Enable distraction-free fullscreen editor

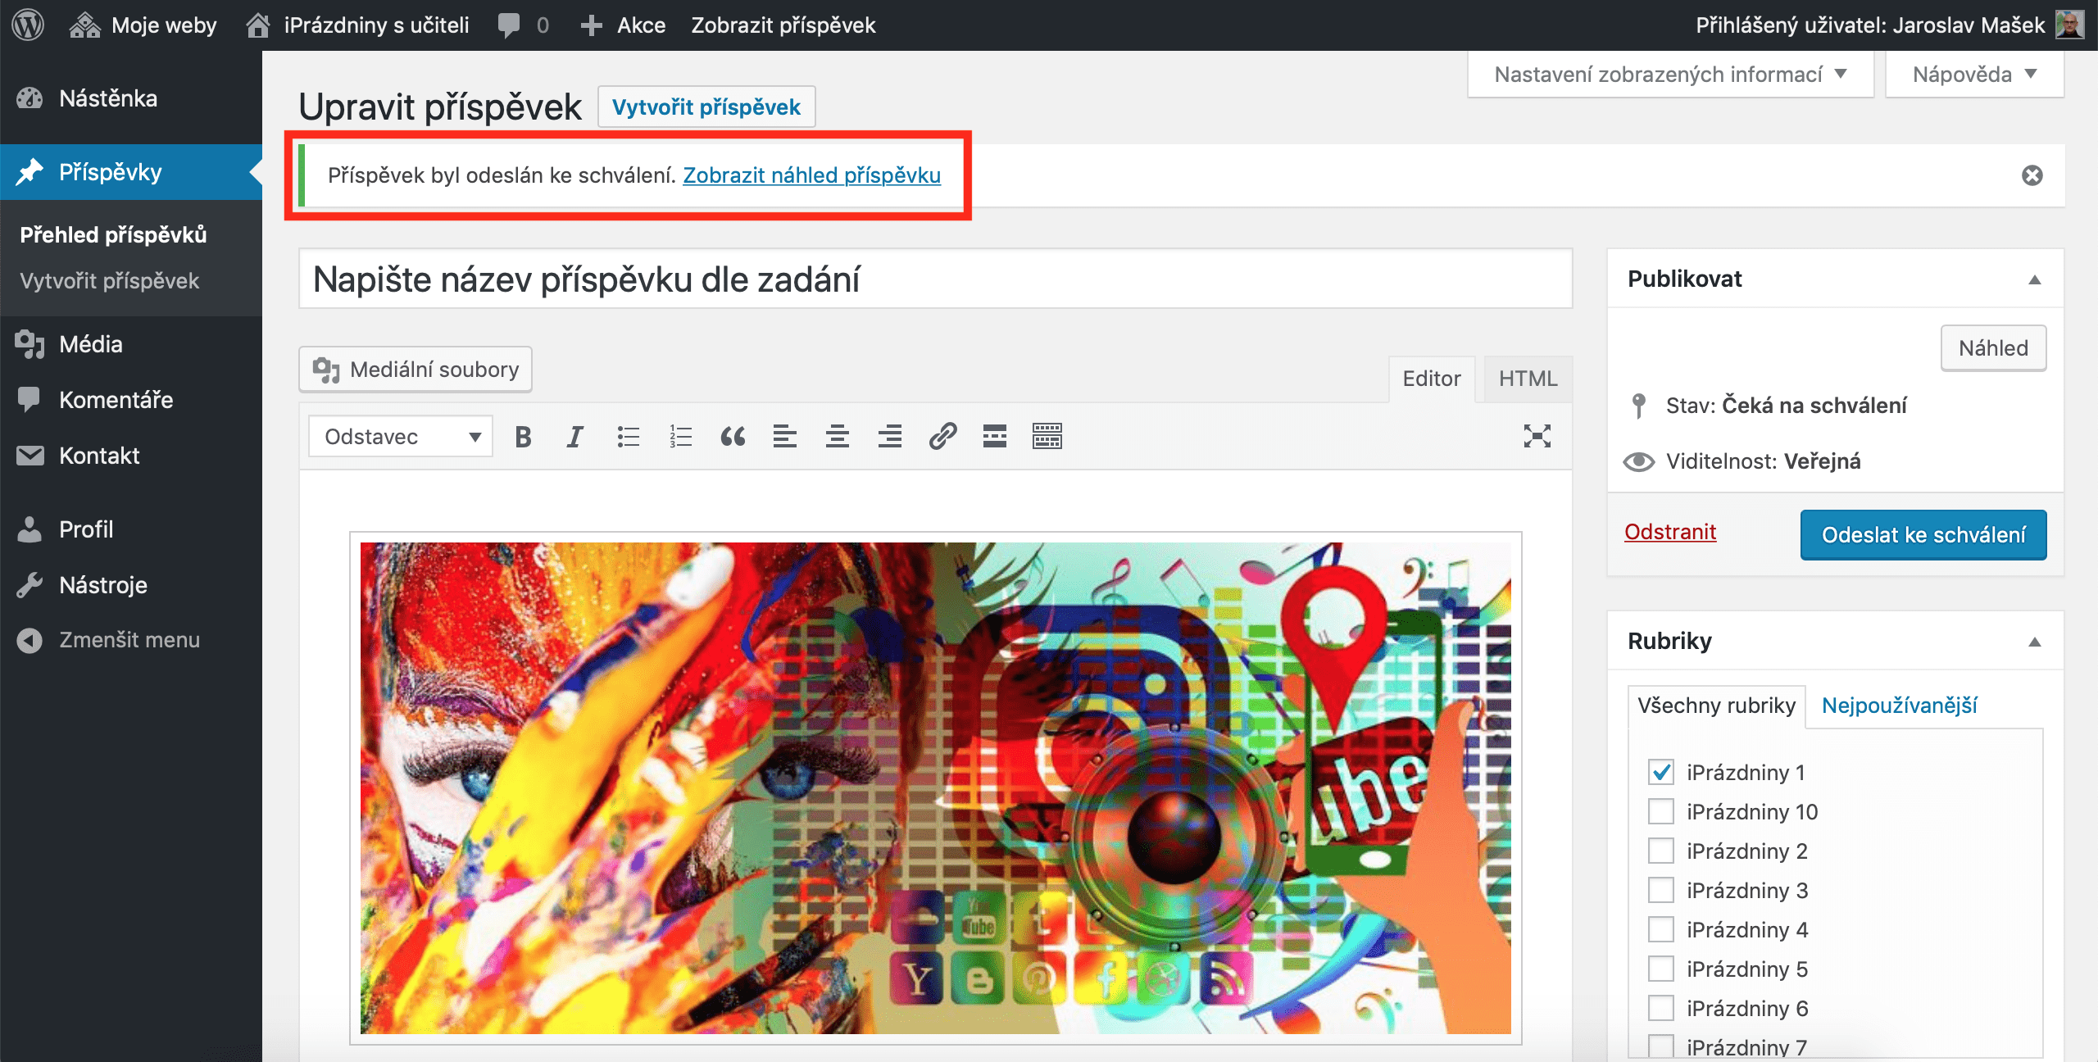(1537, 436)
